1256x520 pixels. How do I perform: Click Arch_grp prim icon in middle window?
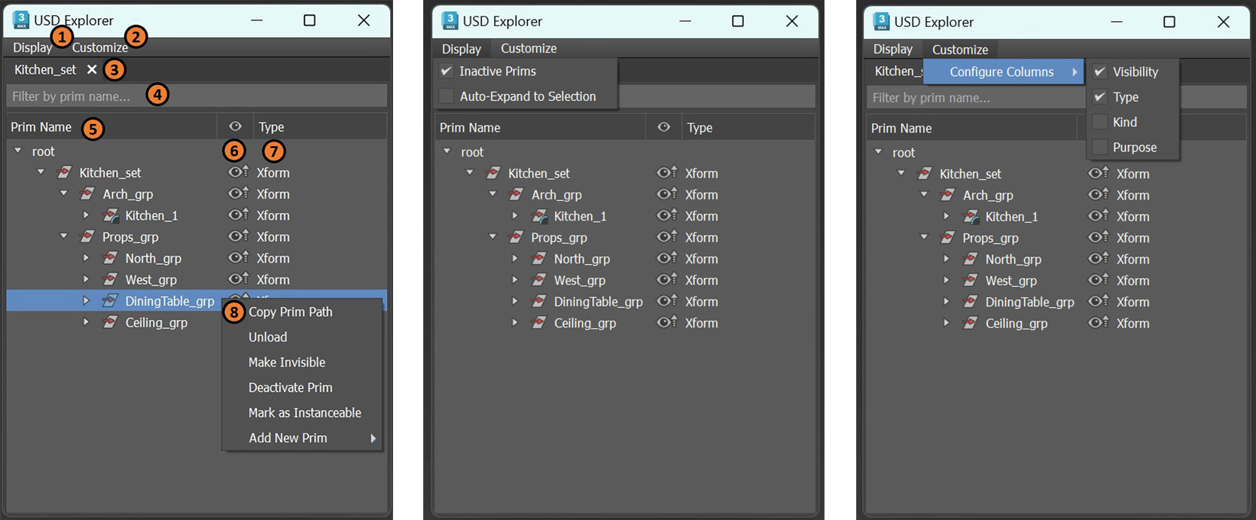516,195
